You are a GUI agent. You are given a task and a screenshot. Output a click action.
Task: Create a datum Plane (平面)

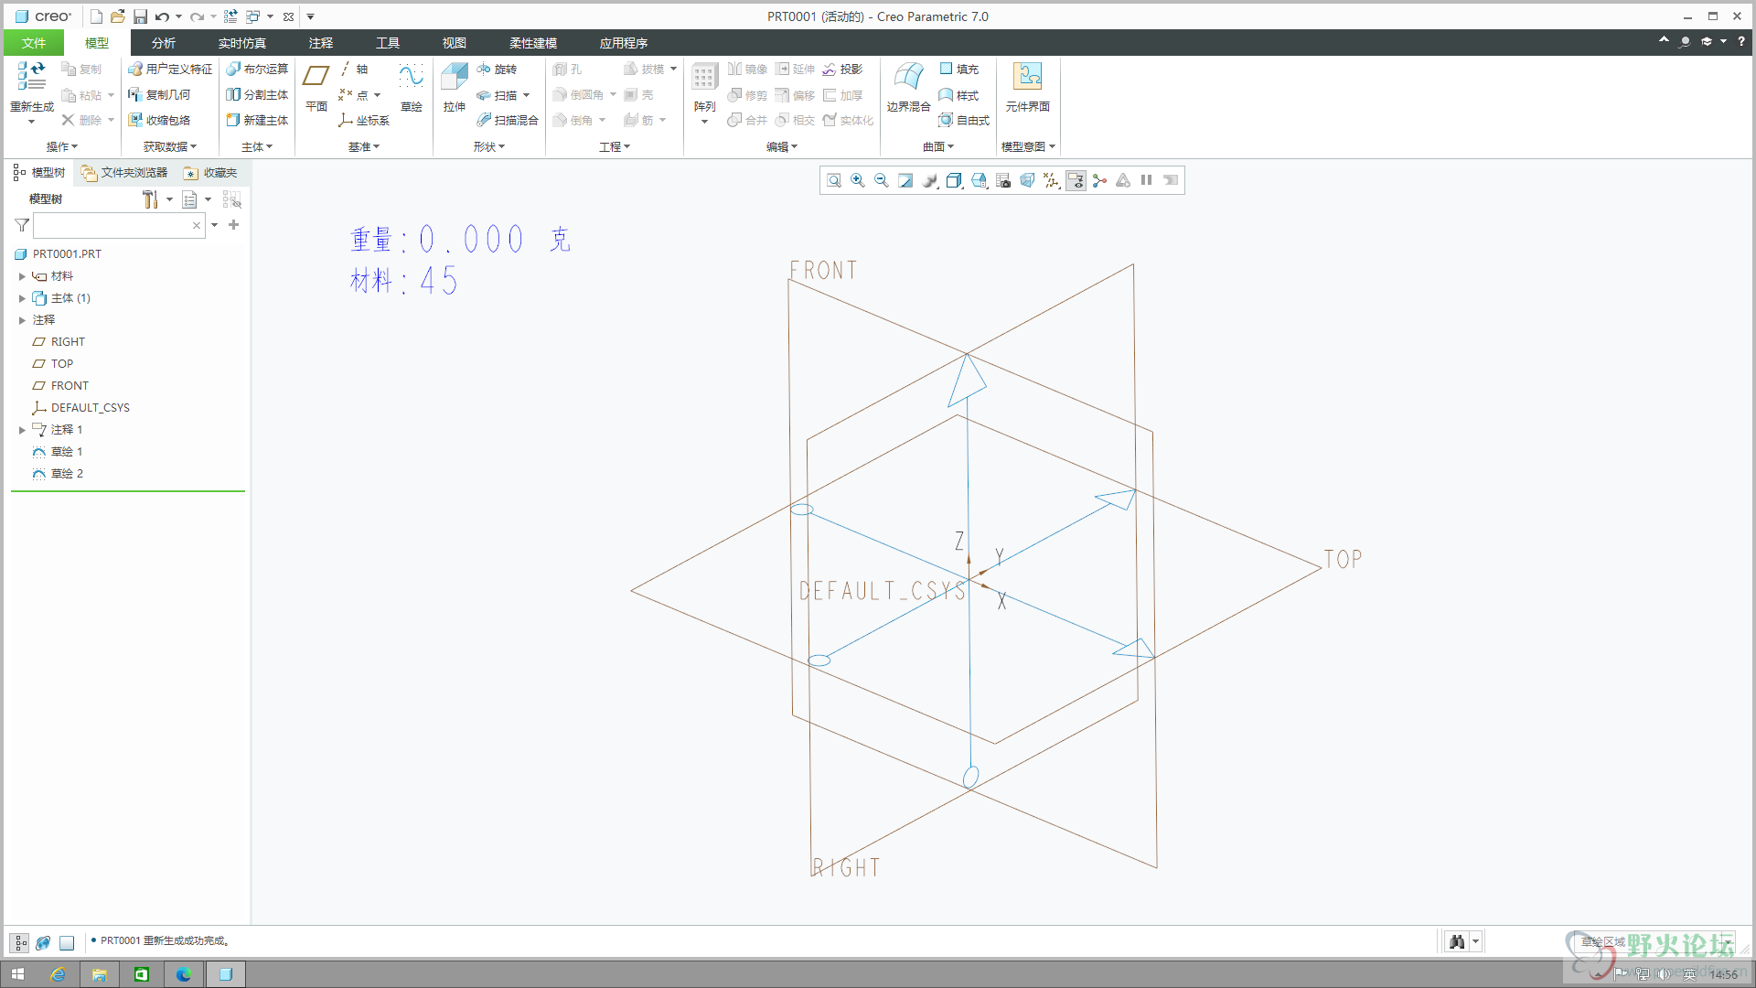pos(316,89)
